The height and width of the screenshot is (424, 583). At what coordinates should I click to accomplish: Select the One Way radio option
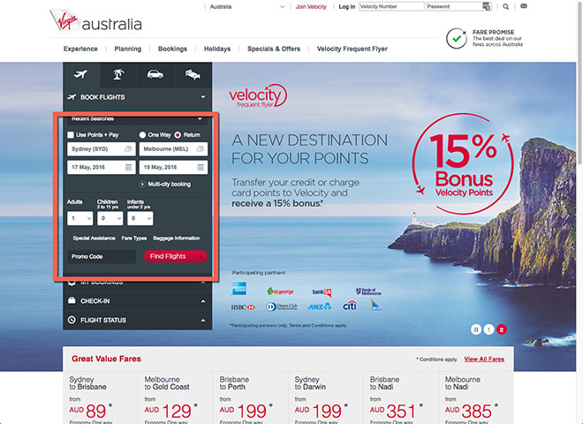(142, 135)
